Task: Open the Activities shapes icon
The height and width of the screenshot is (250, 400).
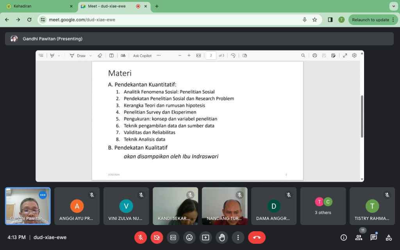Action: click(x=389, y=237)
